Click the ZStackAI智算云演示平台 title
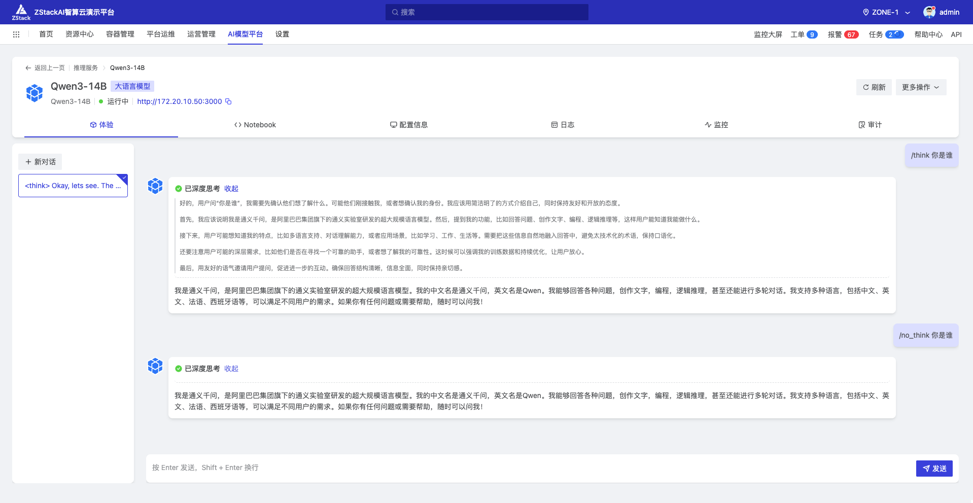Screen dimensions: 973x503 [75, 12]
